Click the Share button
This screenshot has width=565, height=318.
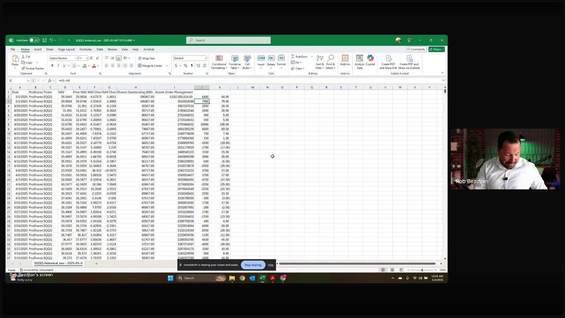click(436, 49)
